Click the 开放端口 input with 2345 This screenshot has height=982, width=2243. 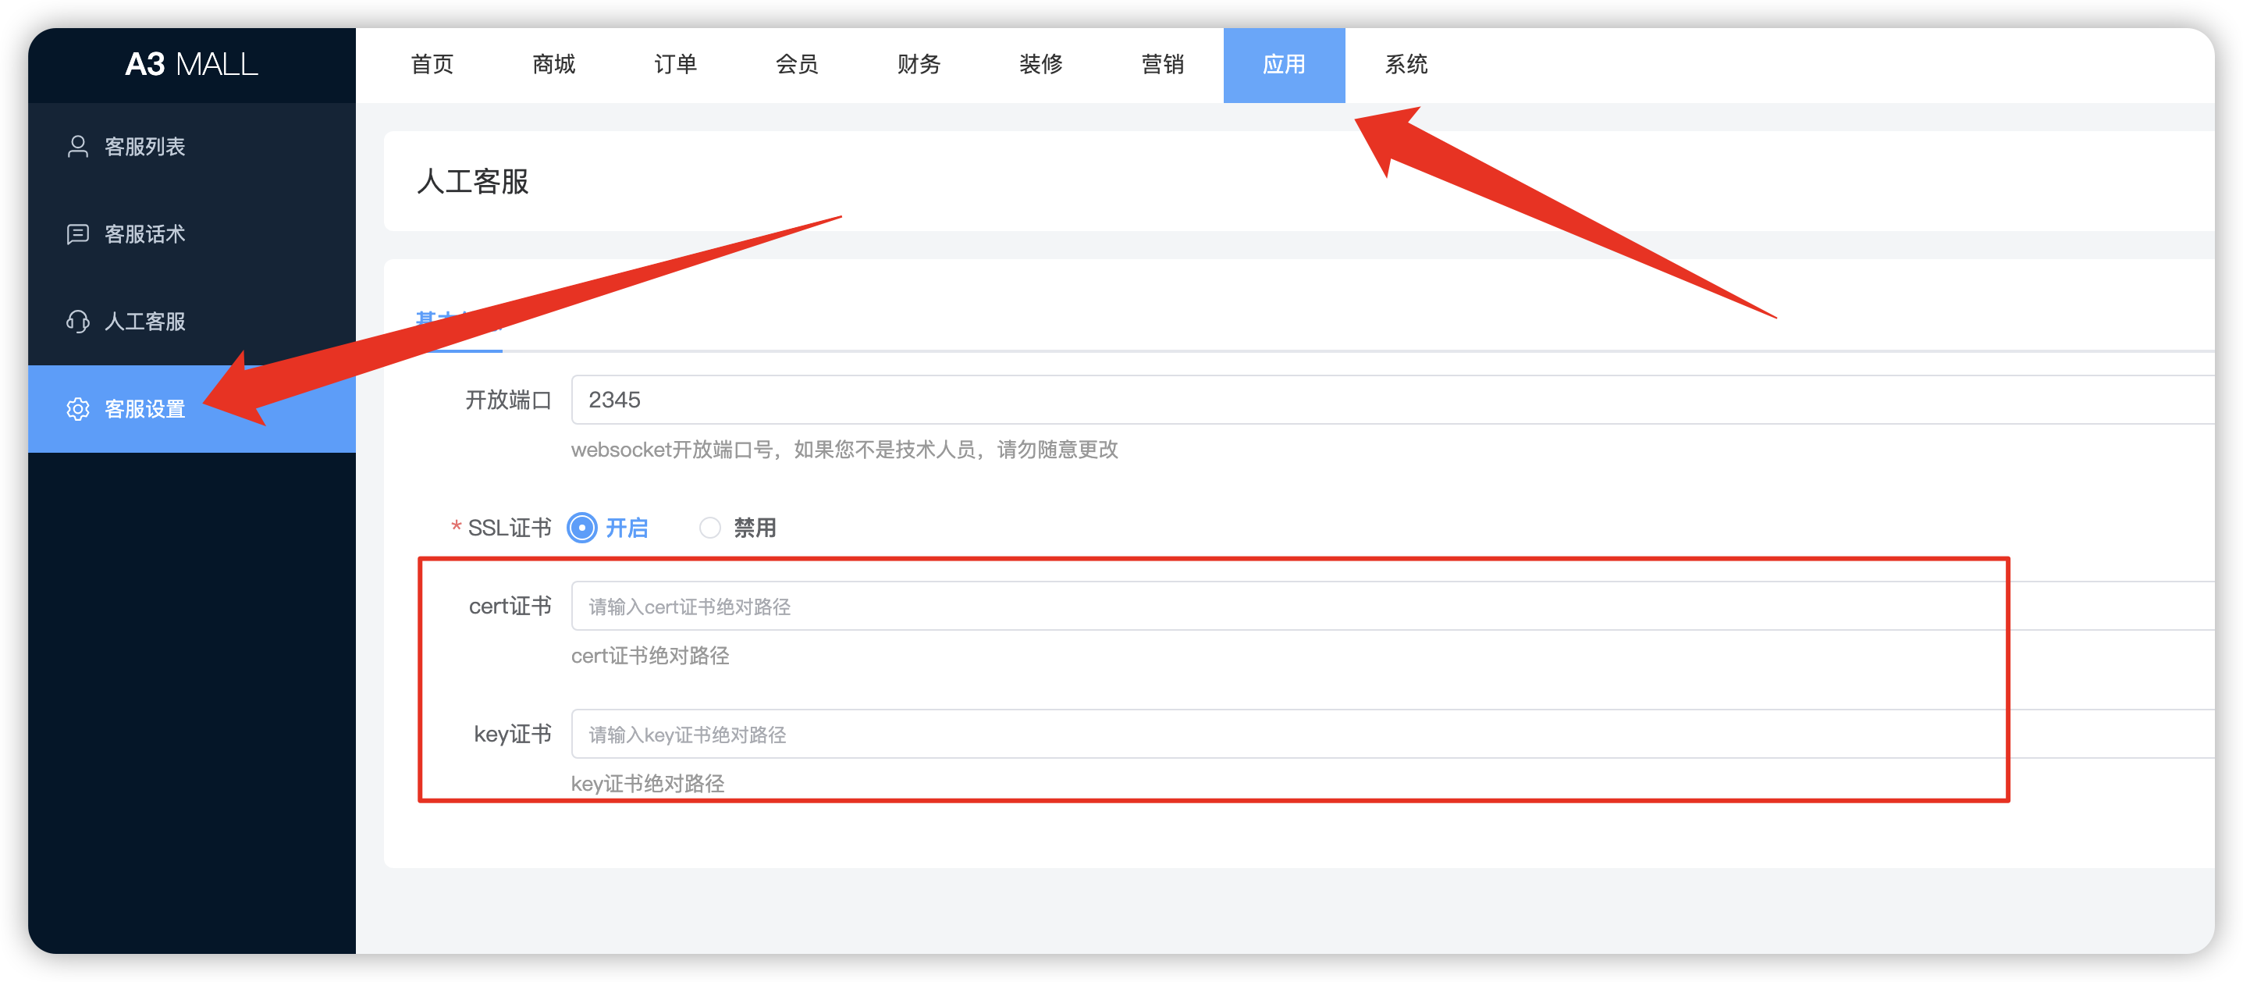1393,400
